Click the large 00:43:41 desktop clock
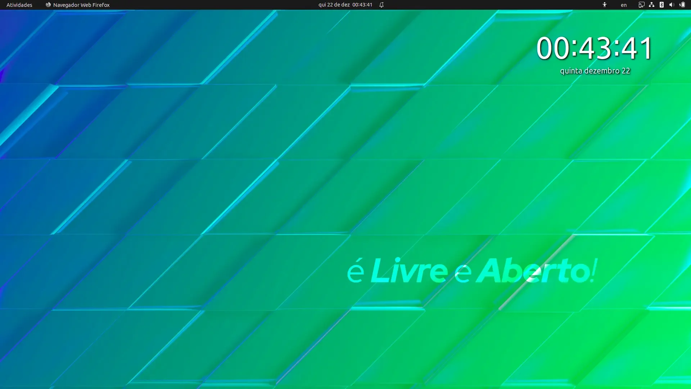691x389 pixels. click(595, 48)
